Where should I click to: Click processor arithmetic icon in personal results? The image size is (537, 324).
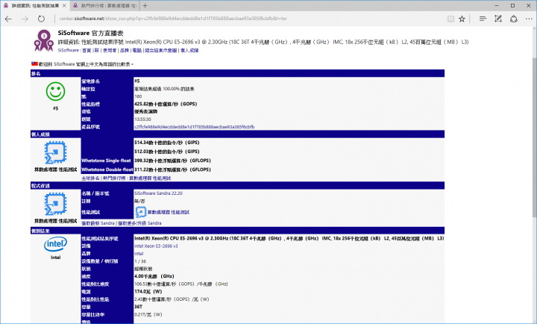(55, 152)
